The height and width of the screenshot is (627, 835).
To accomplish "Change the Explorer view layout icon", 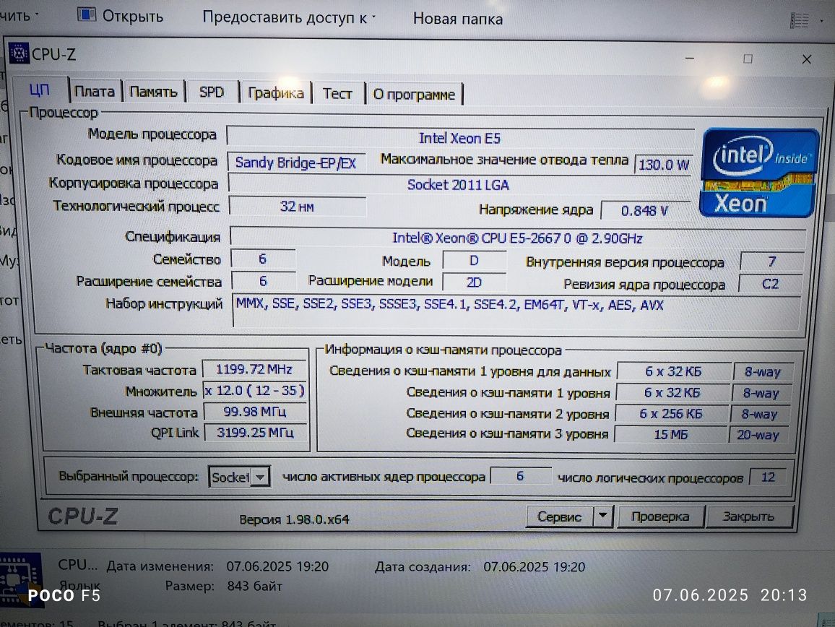I will pyautogui.click(x=800, y=21).
